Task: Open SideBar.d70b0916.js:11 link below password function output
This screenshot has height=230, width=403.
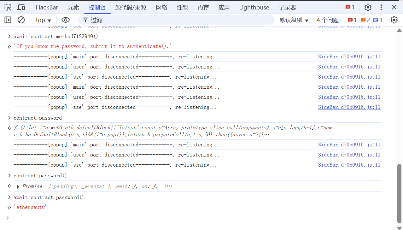Action: coord(349,145)
